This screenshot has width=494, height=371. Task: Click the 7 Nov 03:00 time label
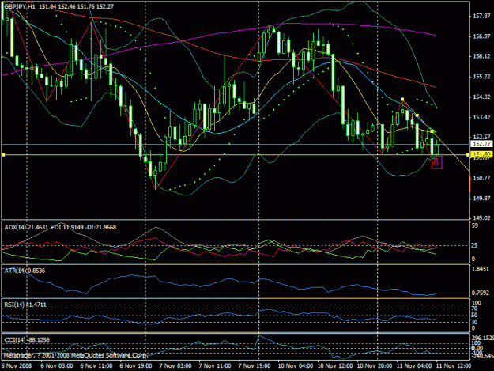click(x=175, y=366)
